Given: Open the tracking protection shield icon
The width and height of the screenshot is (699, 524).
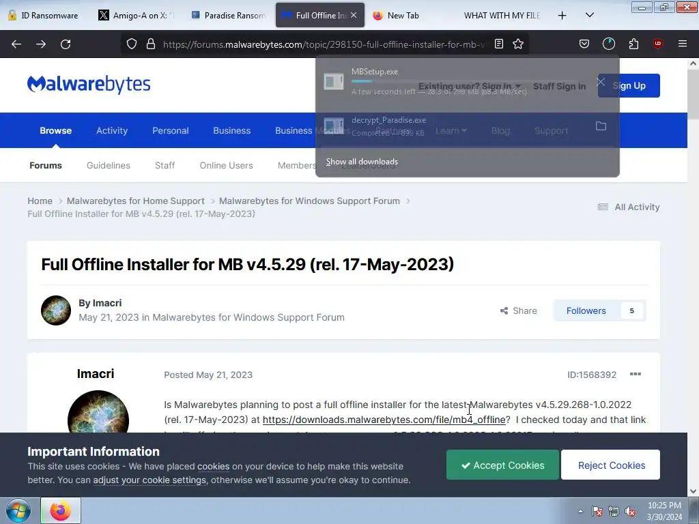Looking at the screenshot, I should click(x=132, y=44).
